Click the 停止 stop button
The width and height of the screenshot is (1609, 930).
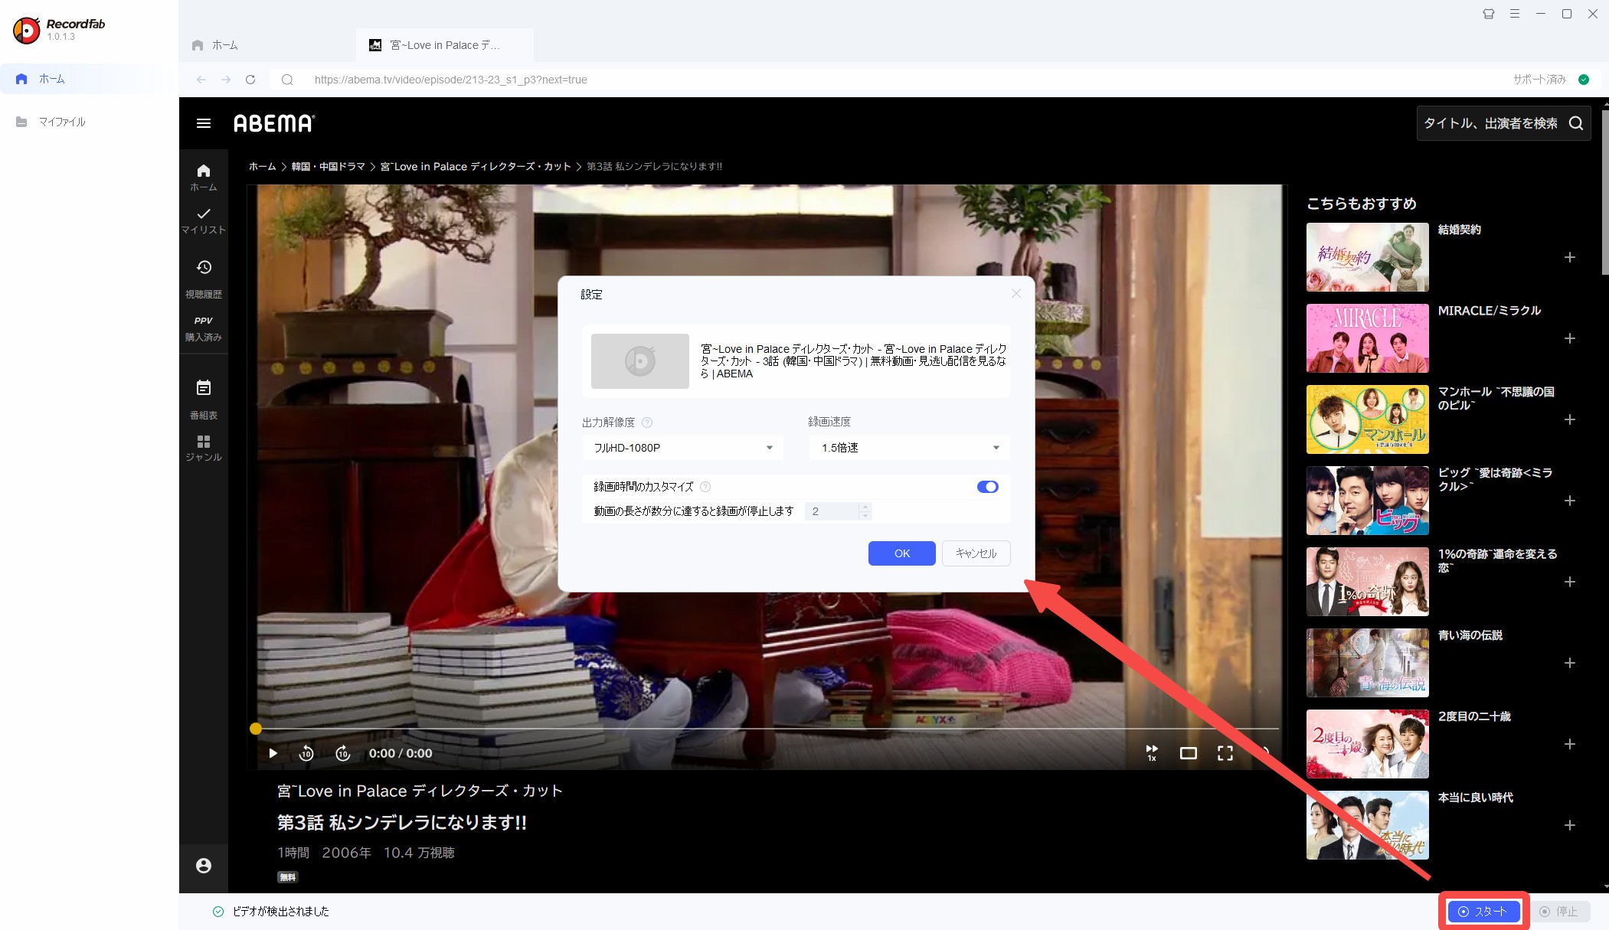coord(1559,912)
